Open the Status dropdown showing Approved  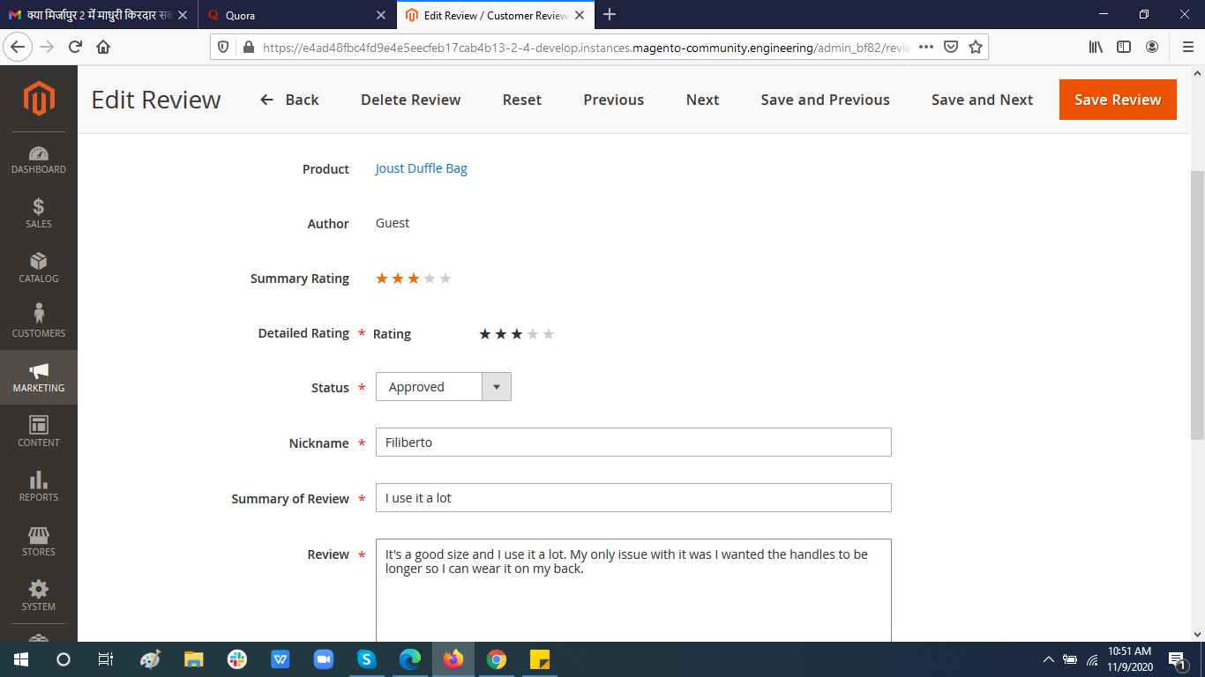click(497, 386)
